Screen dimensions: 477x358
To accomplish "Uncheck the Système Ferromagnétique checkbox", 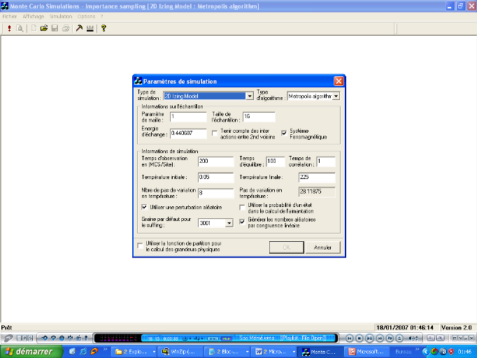I will [284, 132].
